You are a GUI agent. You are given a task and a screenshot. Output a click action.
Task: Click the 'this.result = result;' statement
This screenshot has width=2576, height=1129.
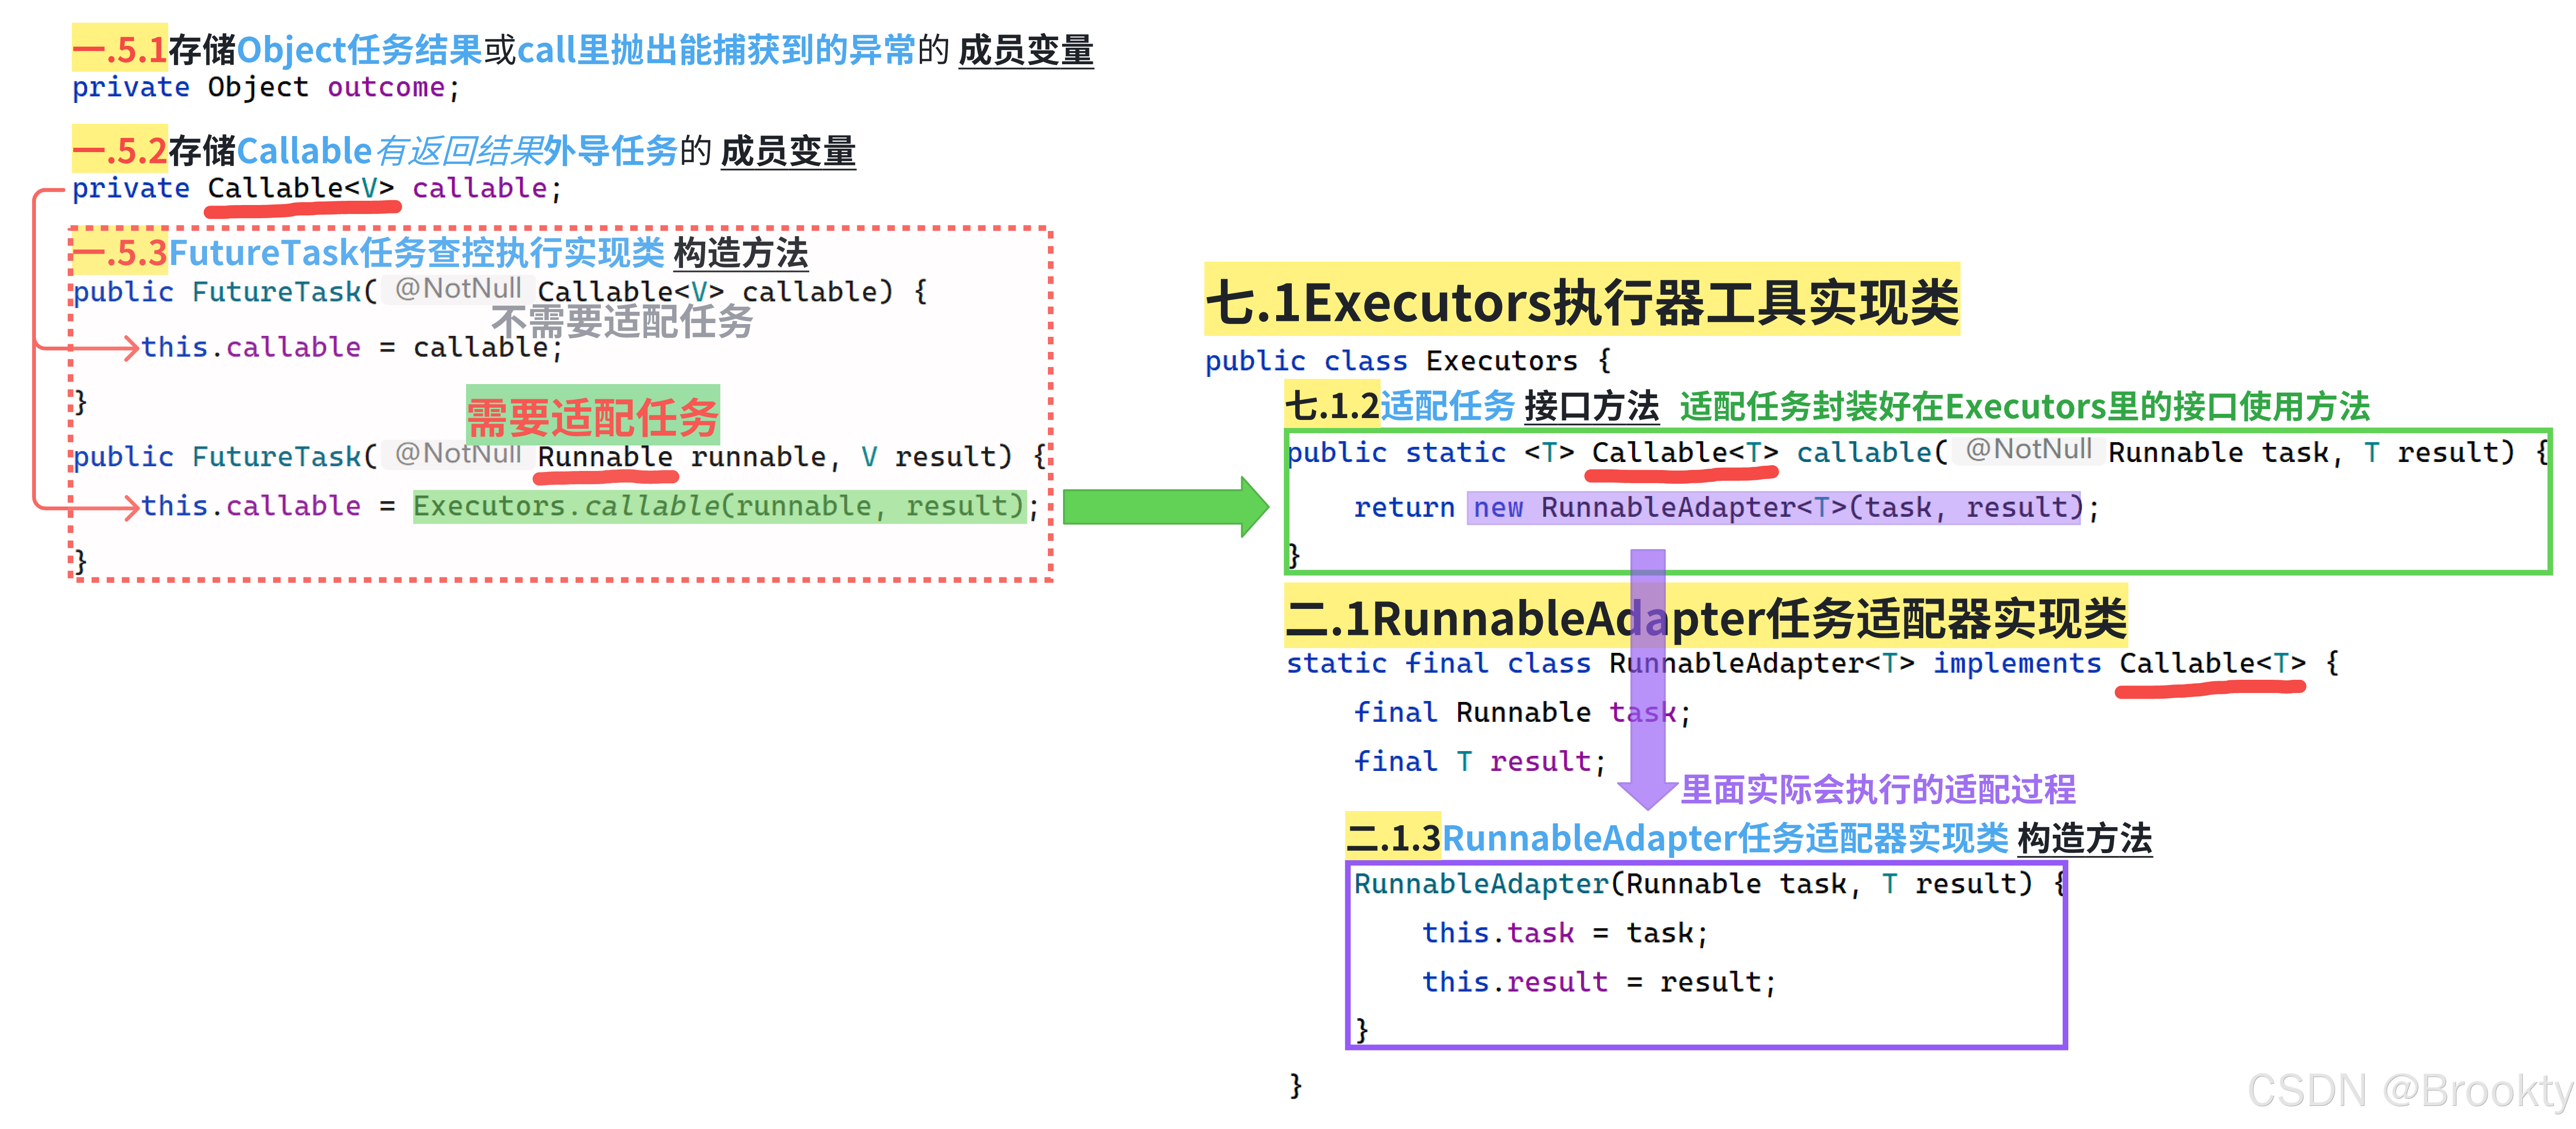pyautogui.click(x=1598, y=982)
